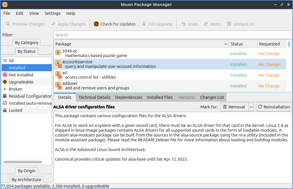Click the Reinstallation button
Image resolution: width=293 pixels, height=189 pixels.
pos(274,107)
